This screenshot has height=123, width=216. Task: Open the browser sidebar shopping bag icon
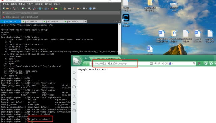(x=74, y=103)
